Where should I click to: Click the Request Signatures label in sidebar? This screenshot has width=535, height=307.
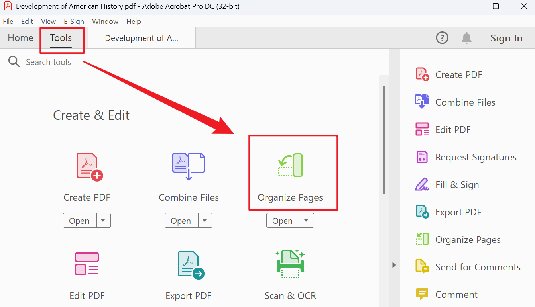point(476,157)
